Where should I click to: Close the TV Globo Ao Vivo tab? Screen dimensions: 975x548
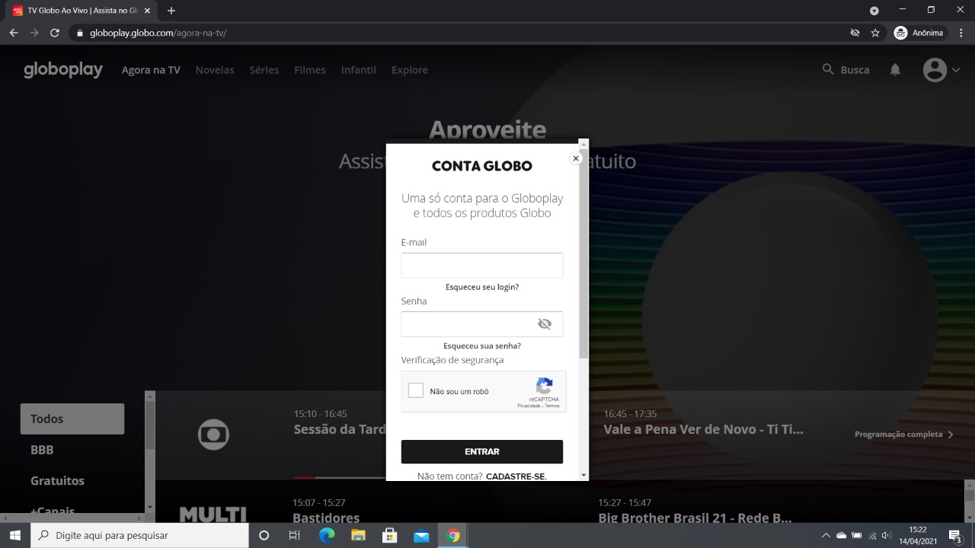(147, 11)
